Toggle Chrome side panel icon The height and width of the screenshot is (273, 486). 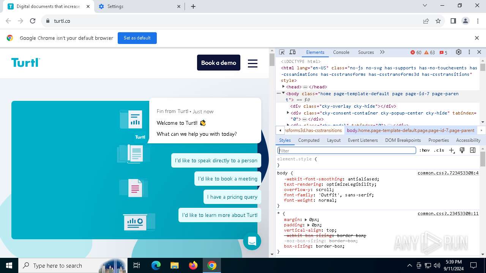pyautogui.click(x=453, y=21)
